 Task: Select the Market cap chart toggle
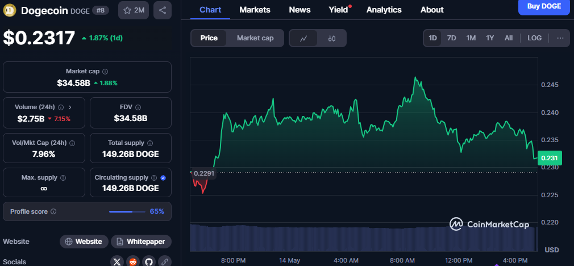pos(255,38)
